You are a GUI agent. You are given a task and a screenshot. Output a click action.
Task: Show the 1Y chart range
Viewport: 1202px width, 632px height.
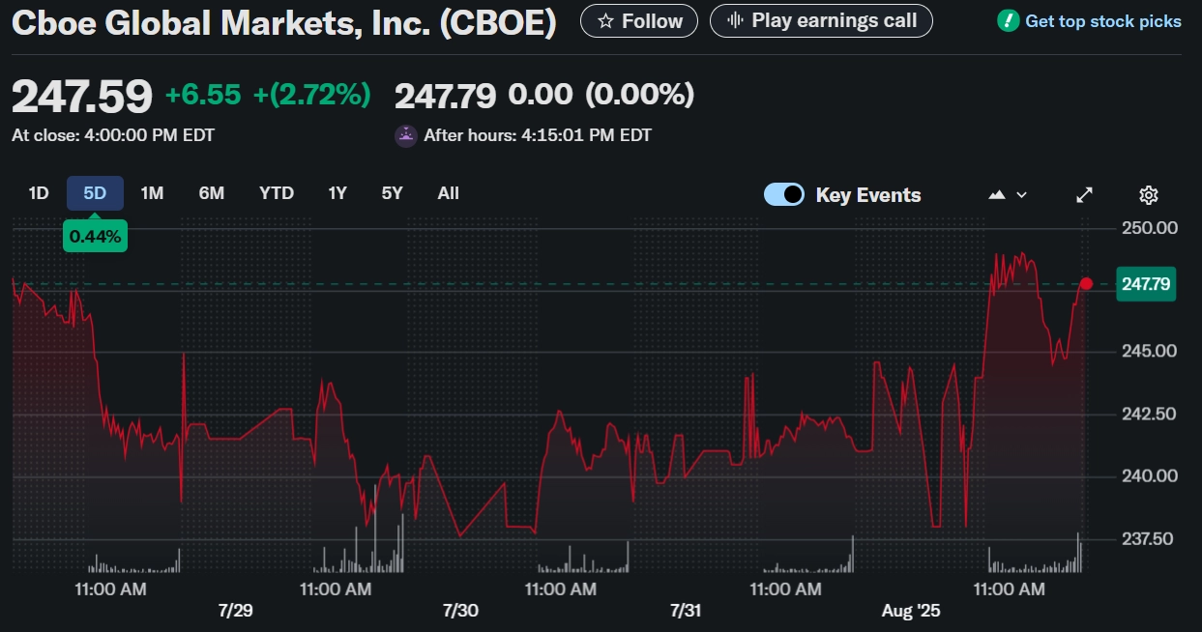point(337,193)
